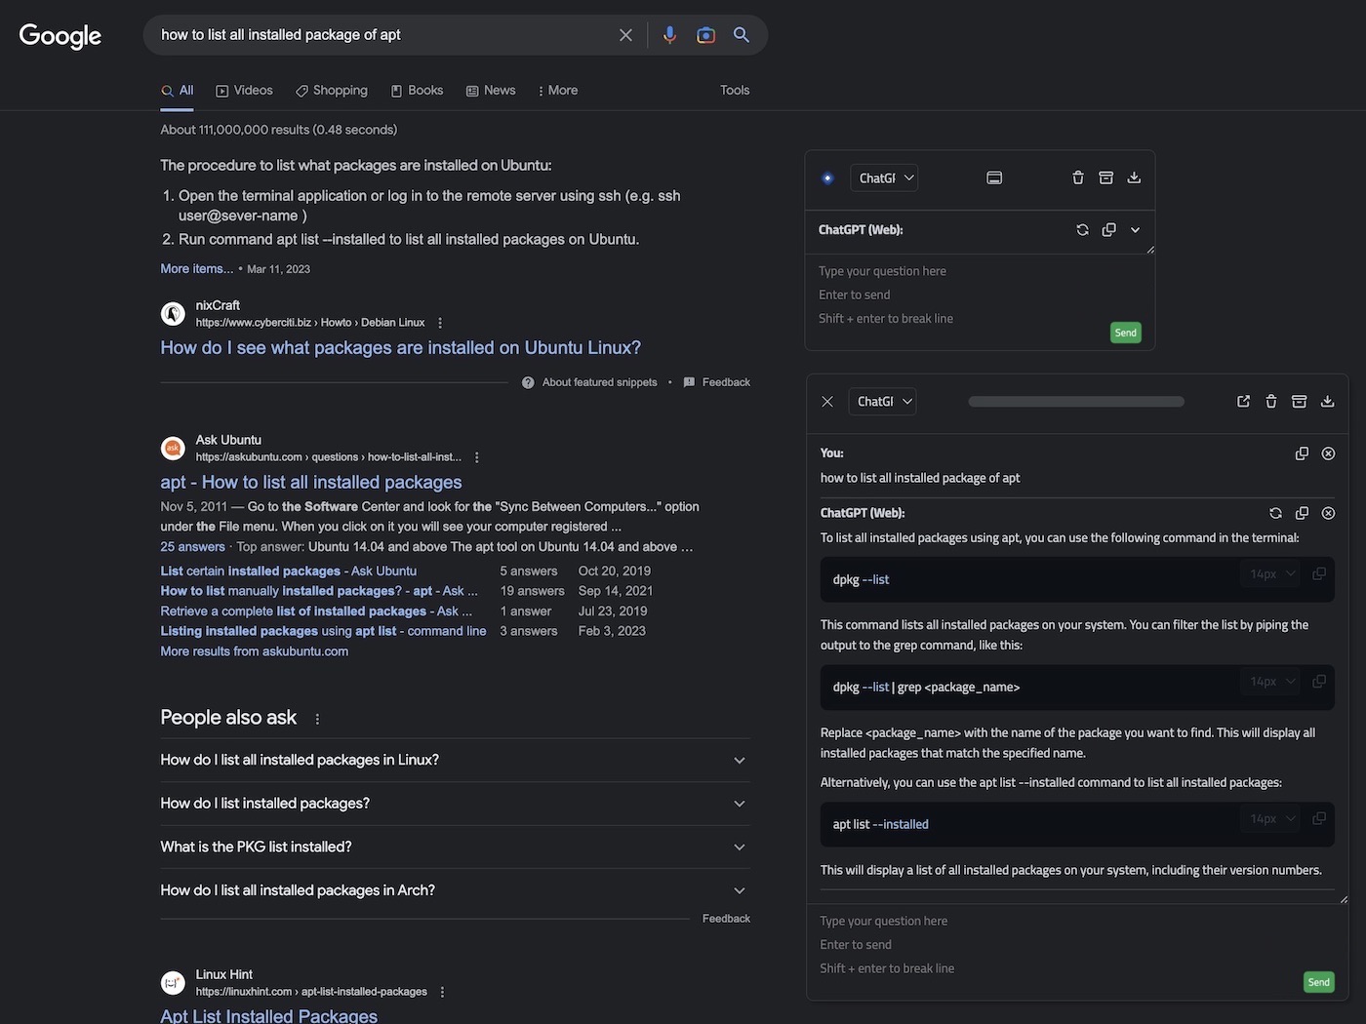This screenshot has height=1024, width=1366.
Task: Regenerate the ChatGPT (Web) response with refresh icon
Action: click(x=1275, y=512)
